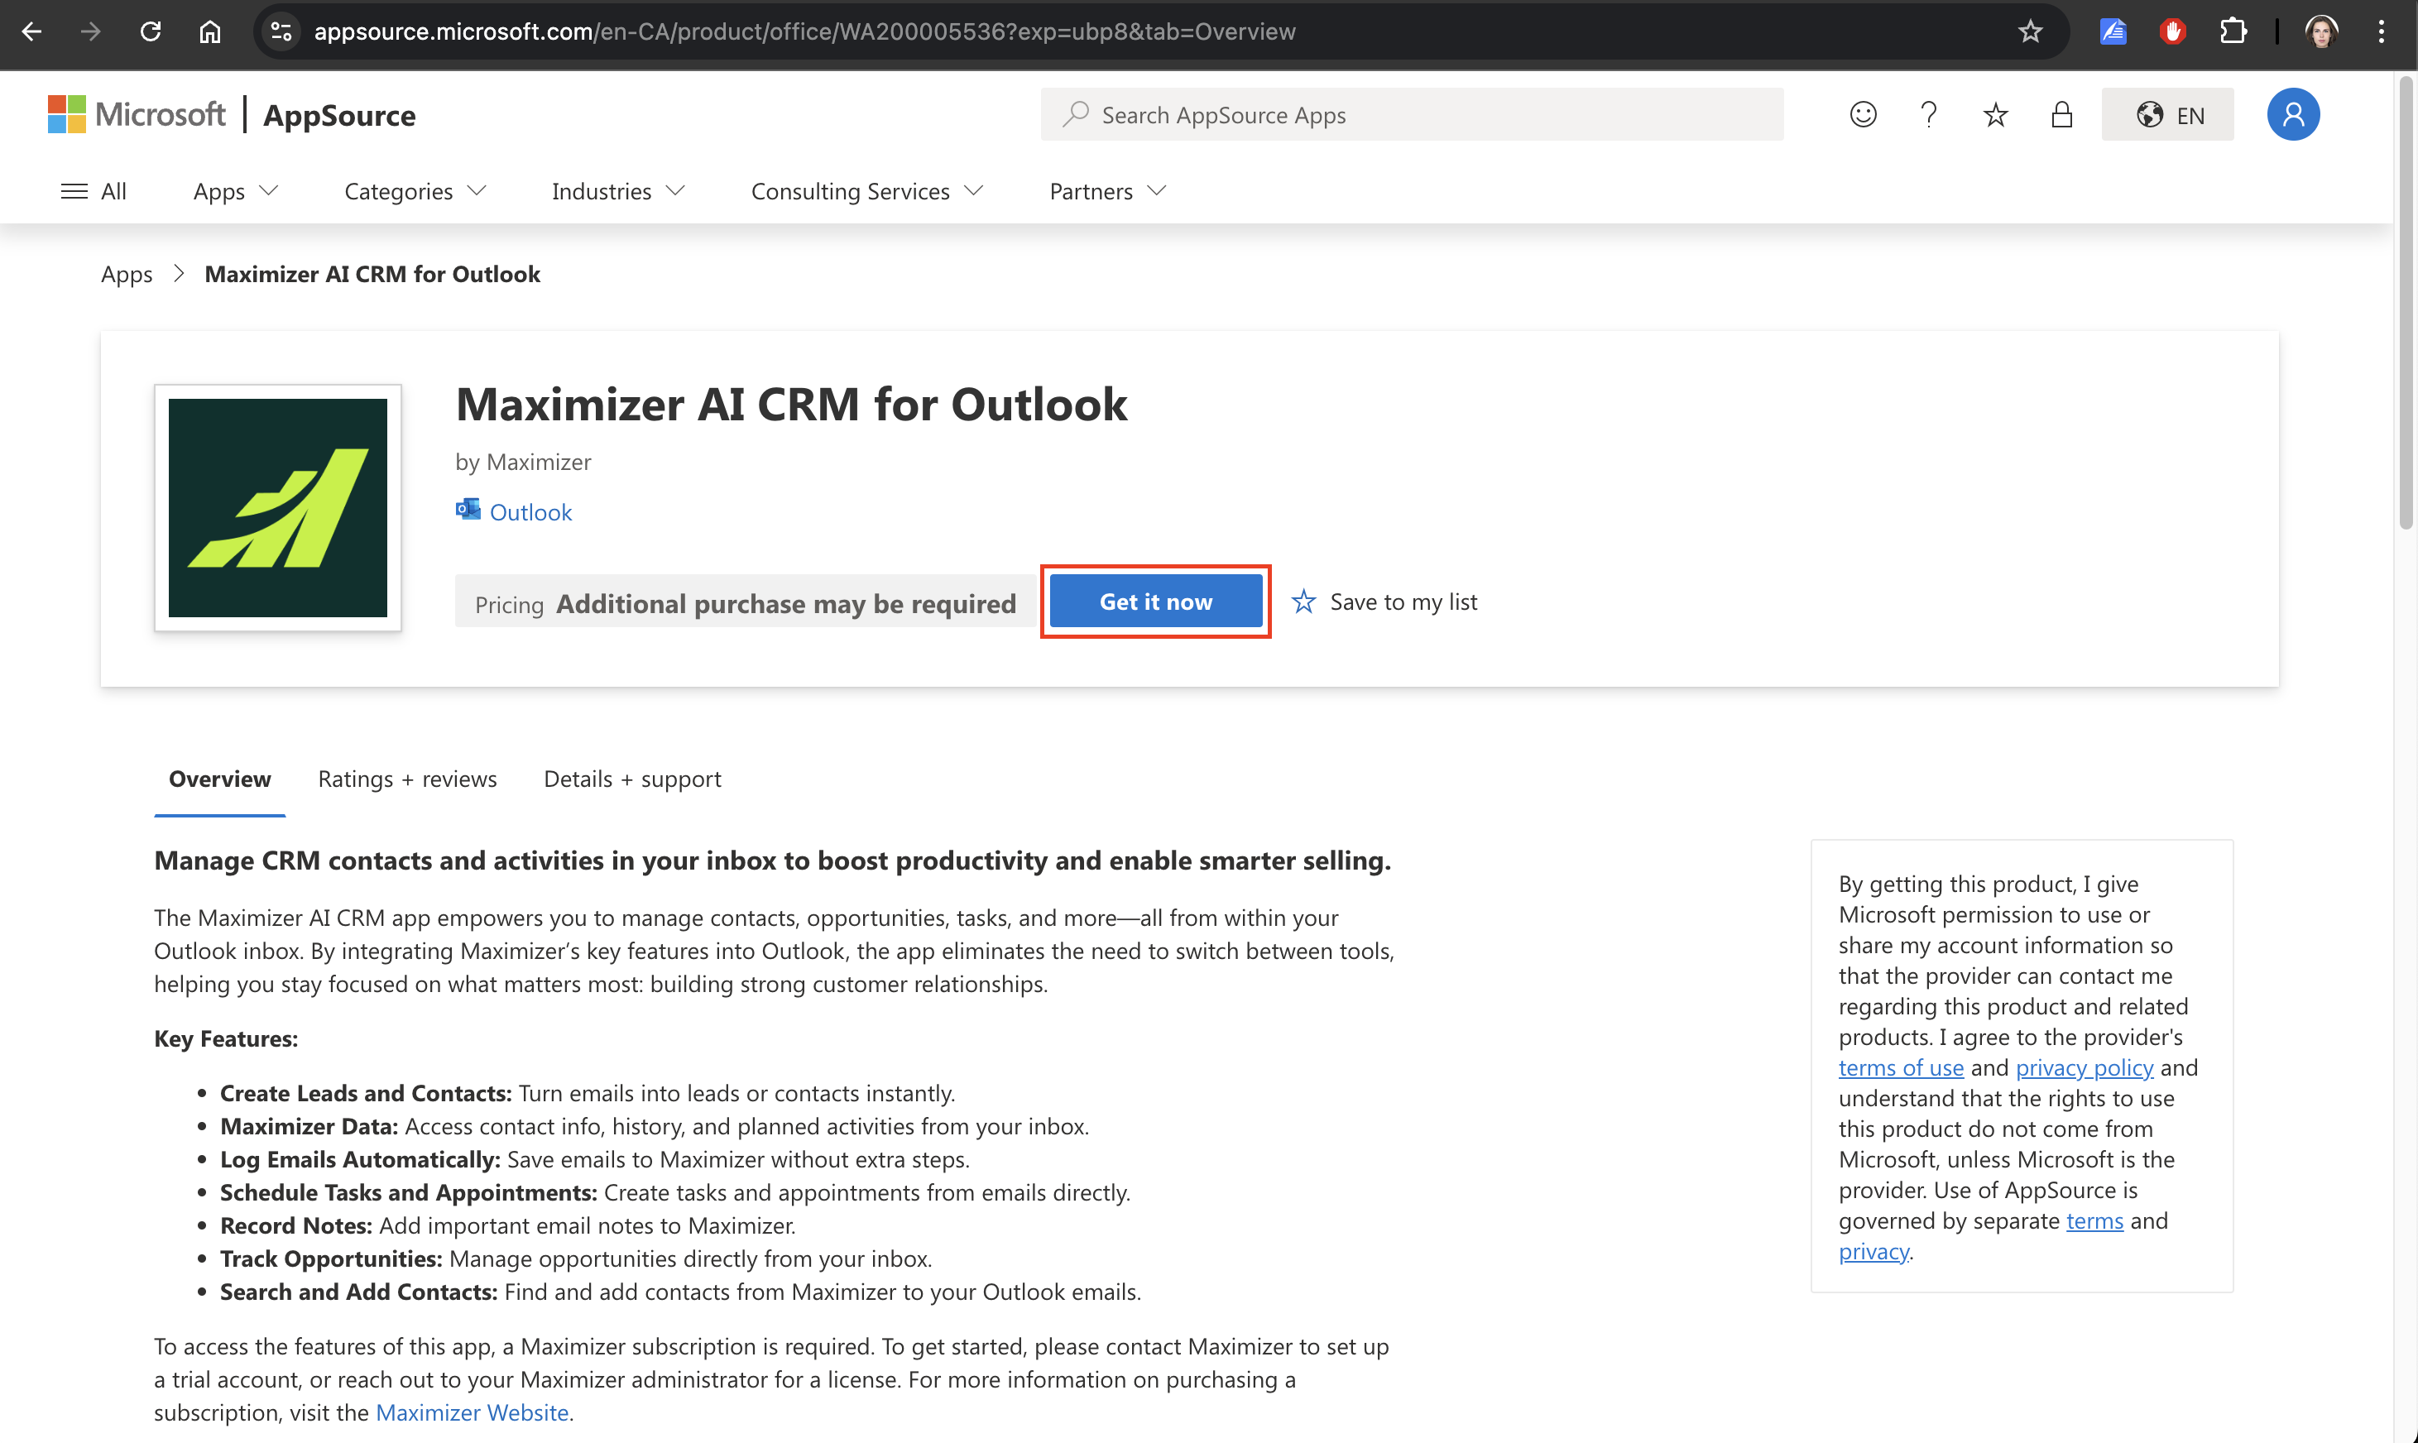The image size is (2418, 1443).
Task: Open the provider's privacy policy link
Action: [2084, 1067]
